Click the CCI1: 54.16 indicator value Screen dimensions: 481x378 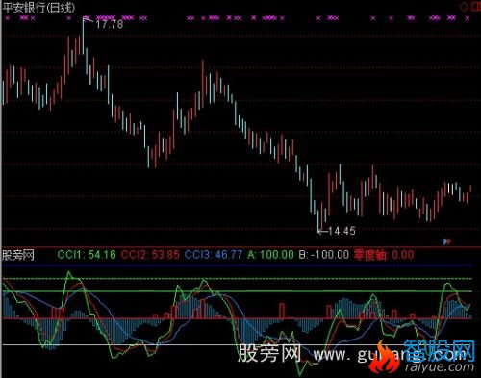point(87,255)
